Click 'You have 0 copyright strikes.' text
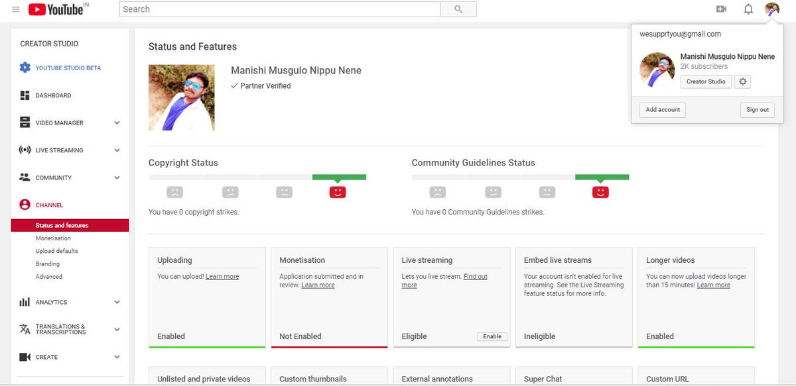Image resolution: width=796 pixels, height=386 pixels. pos(194,212)
